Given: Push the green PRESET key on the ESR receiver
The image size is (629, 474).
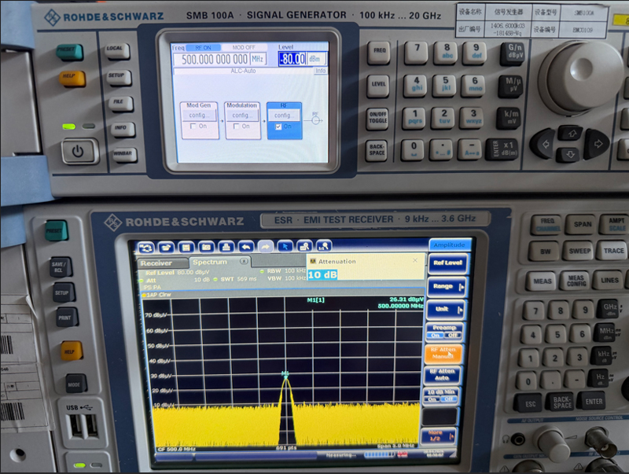Looking at the screenshot, I should click(x=57, y=230).
